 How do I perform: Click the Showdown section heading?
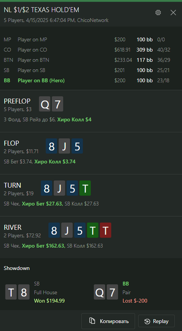tap(17, 268)
